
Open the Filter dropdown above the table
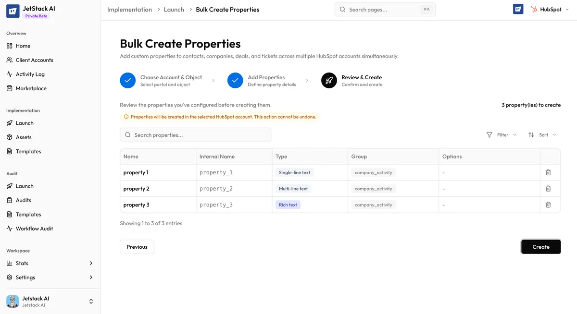[501, 135]
